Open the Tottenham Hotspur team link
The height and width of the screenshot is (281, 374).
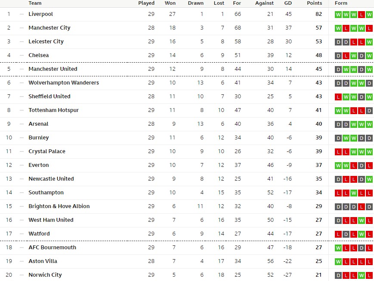coord(53,110)
